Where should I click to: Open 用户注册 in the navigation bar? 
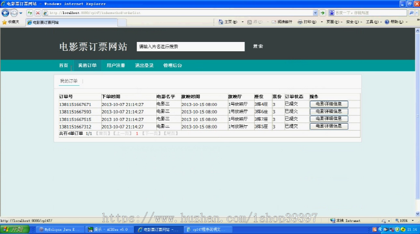tap(116, 66)
